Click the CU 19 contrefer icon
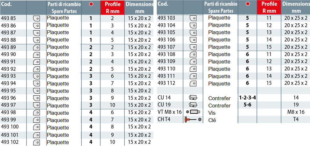This screenshot has height=146, width=310. click(x=193, y=105)
